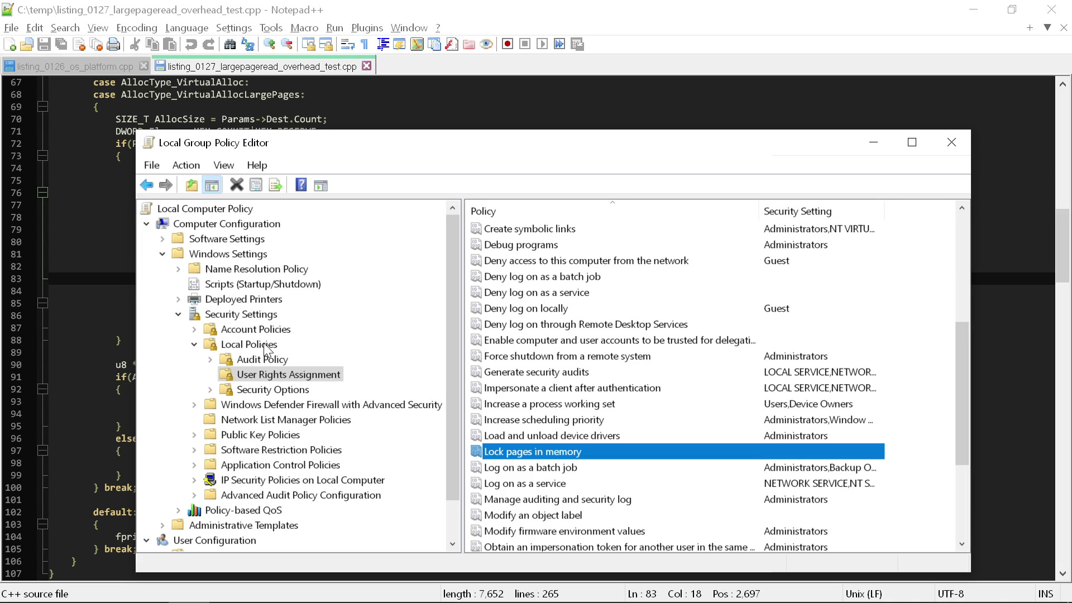Toggle the console tree pane visibility

click(x=212, y=185)
